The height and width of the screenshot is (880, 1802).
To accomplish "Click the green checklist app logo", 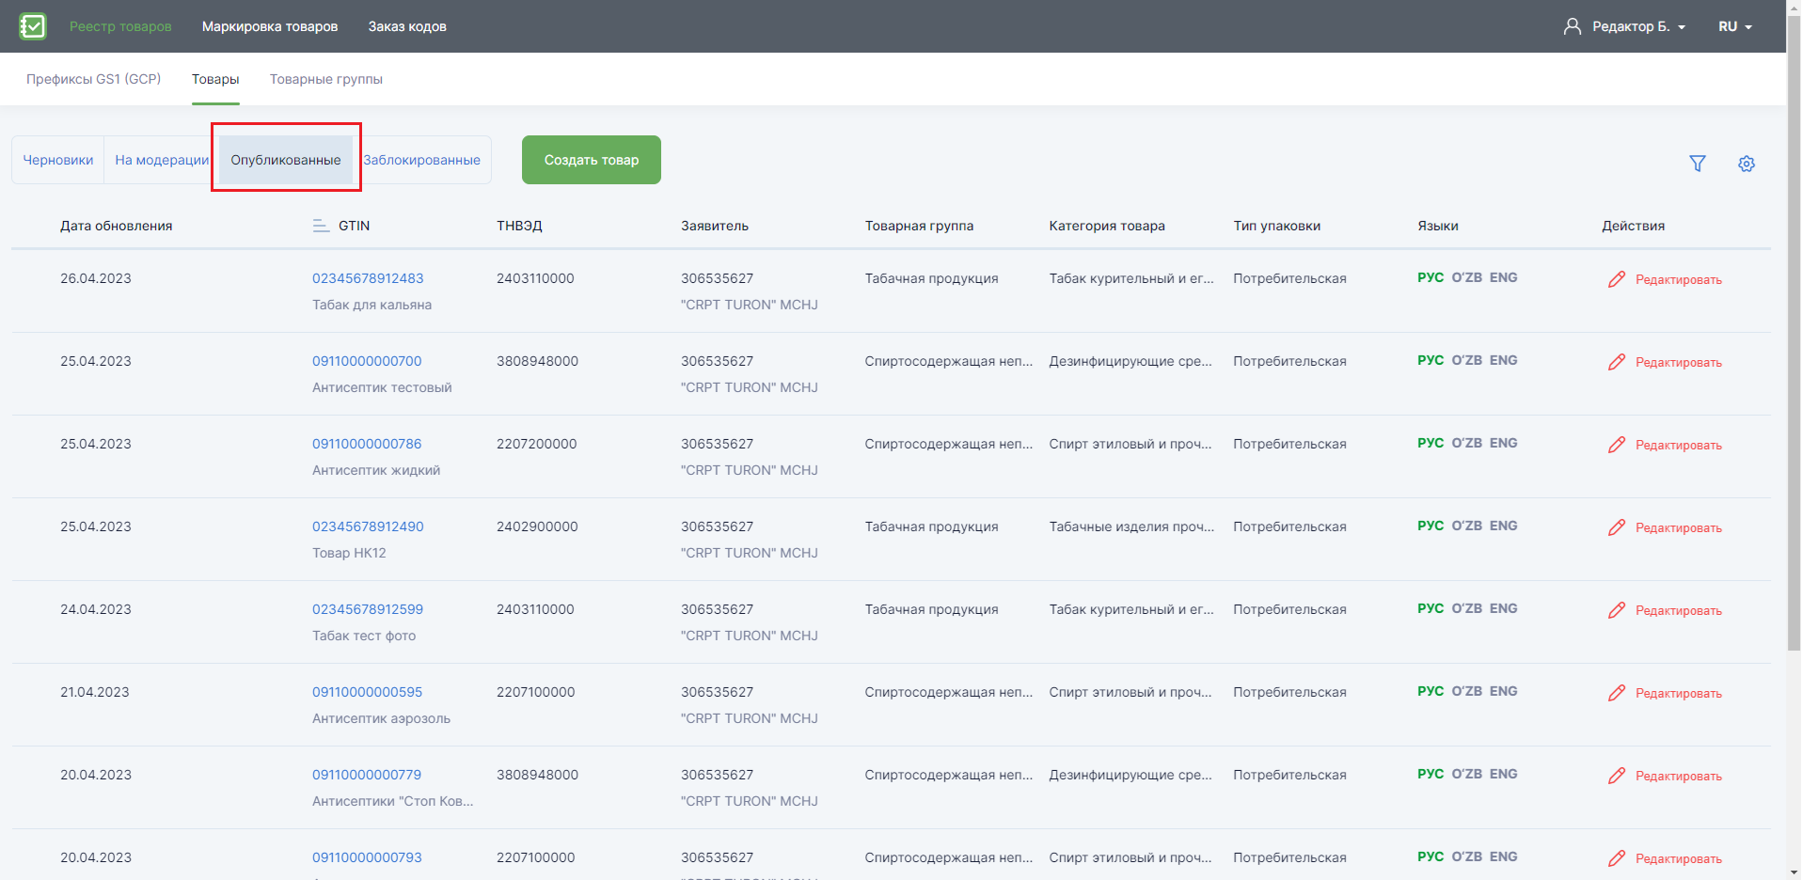I will pyautogui.click(x=33, y=26).
